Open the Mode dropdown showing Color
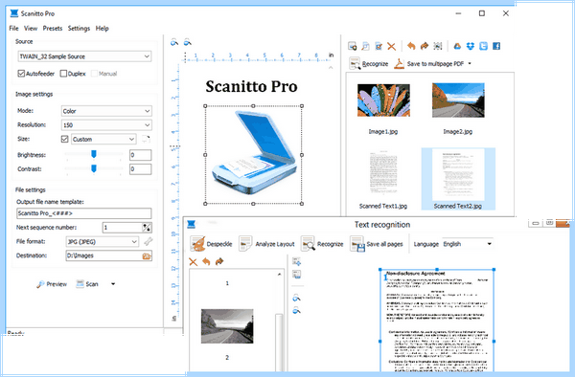Viewport: 575px width, 377px height. 106,111
